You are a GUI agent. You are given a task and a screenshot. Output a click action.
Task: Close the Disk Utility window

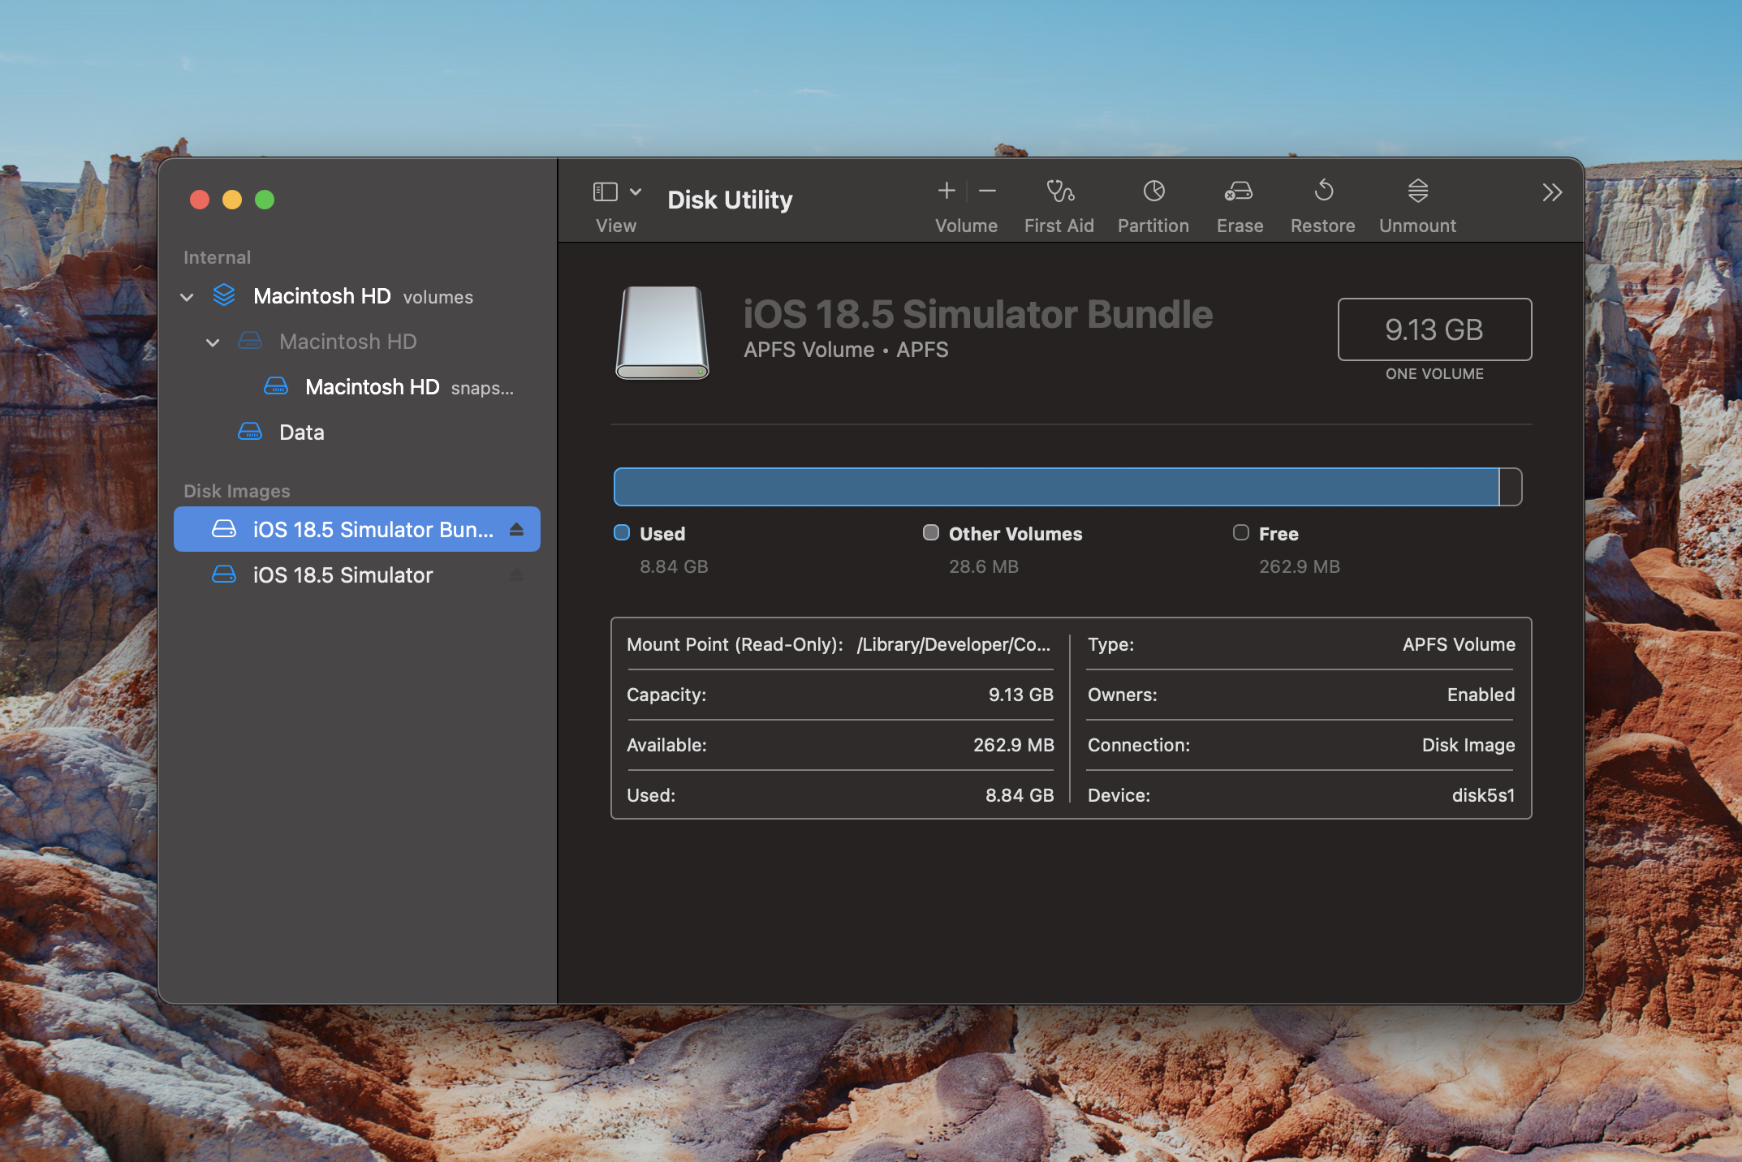200,200
